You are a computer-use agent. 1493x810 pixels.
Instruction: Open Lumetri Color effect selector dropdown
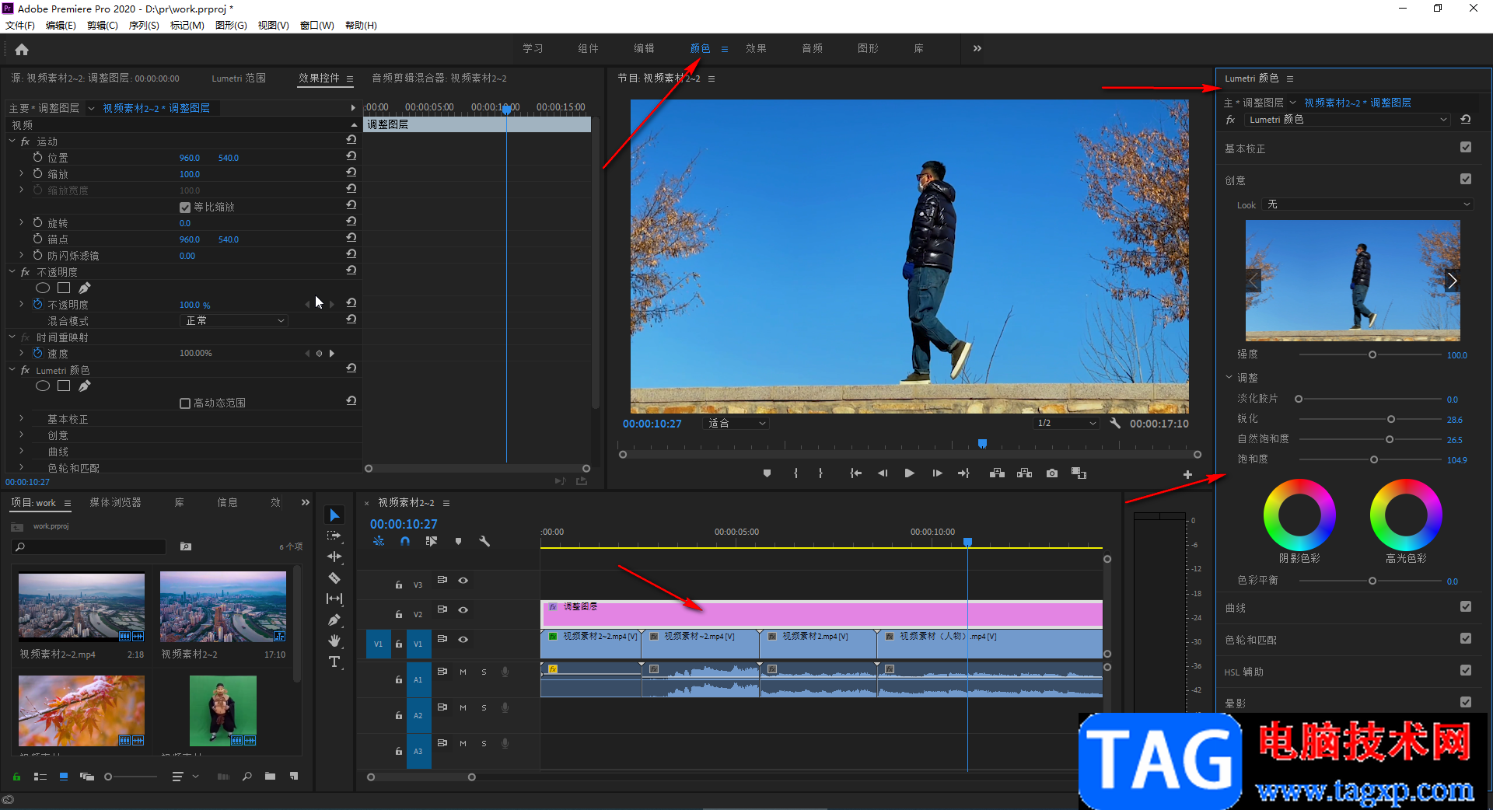coord(1348,120)
